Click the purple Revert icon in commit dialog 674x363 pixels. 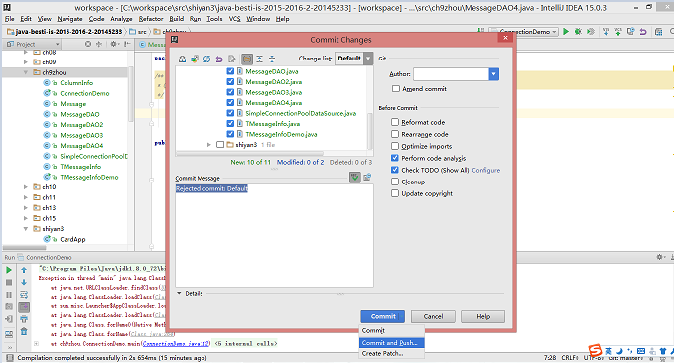pos(219,59)
